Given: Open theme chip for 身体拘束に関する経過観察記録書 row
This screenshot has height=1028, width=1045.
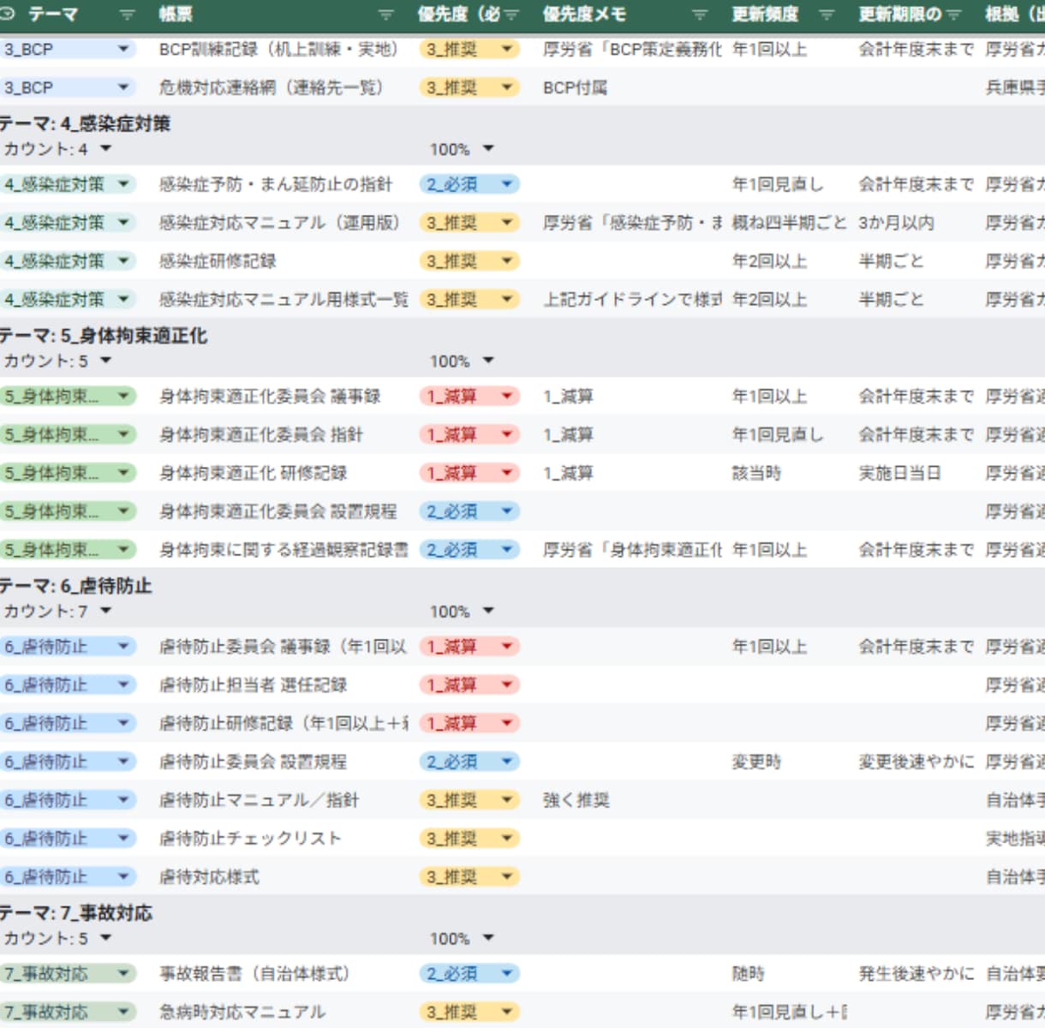Looking at the screenshot, I should 68,550.
